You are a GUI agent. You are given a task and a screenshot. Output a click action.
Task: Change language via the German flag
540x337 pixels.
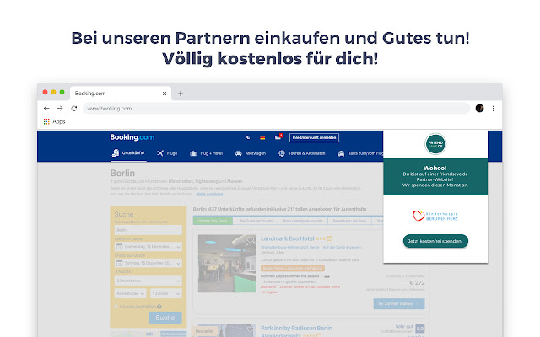point(262,137)
